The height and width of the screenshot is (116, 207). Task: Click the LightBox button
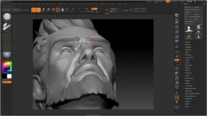click(x=16, y=10)
